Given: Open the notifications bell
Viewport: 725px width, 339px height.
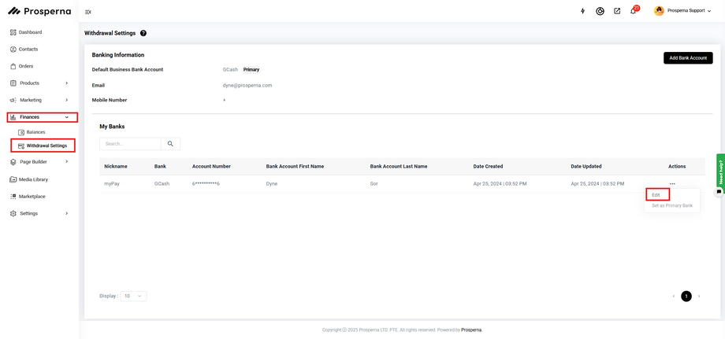Looking at the screenshot, I should pos(633,11).
